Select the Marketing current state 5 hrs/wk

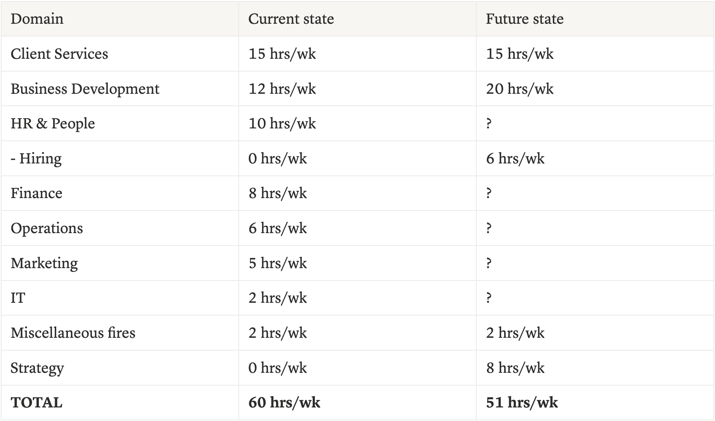277,263
